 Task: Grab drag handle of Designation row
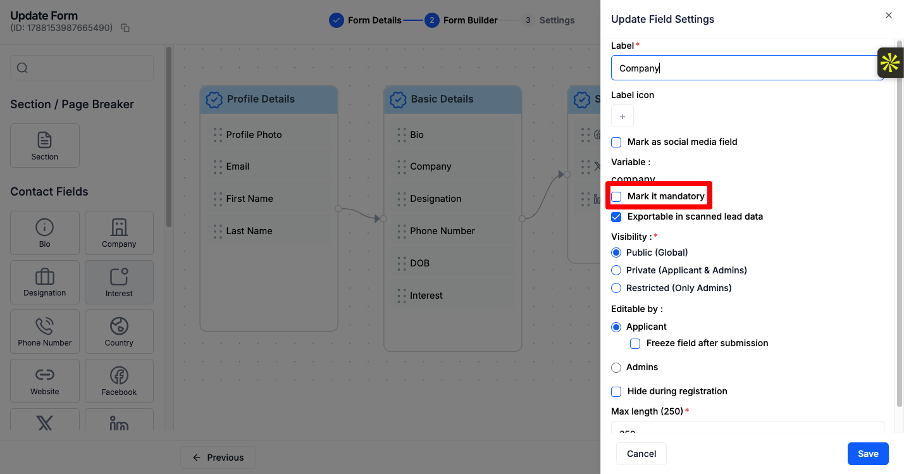point(402,199)
